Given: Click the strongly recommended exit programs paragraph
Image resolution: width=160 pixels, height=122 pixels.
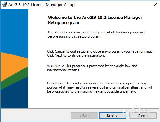Looking at the screenshot, I should pos(96,34).
